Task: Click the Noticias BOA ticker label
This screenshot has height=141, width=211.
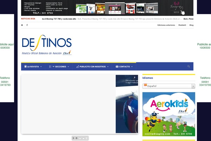Action: click(x=28, y=19)
